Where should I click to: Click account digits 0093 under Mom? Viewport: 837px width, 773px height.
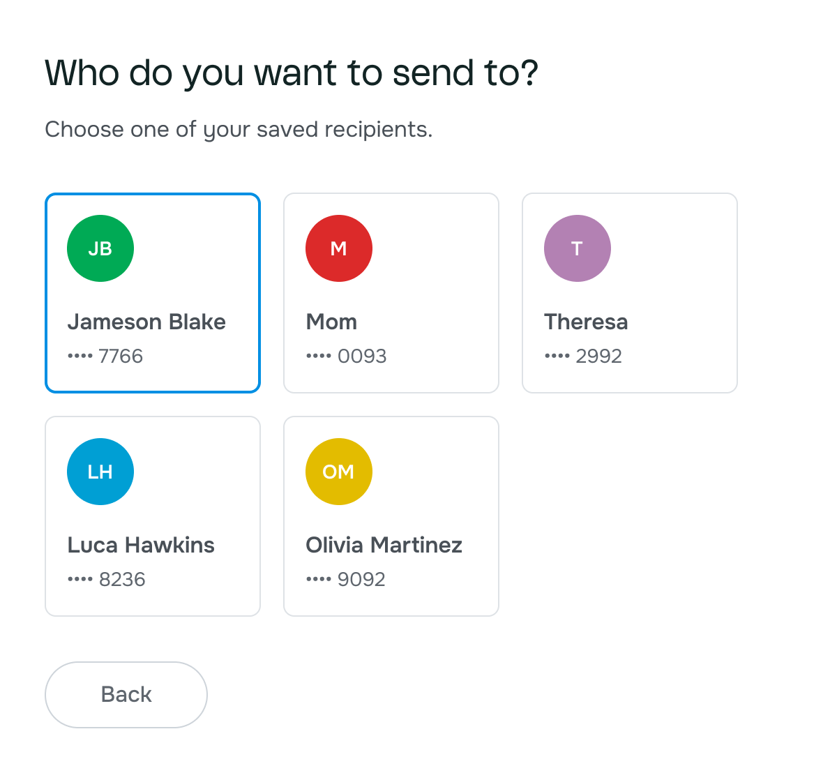[346, 356]
